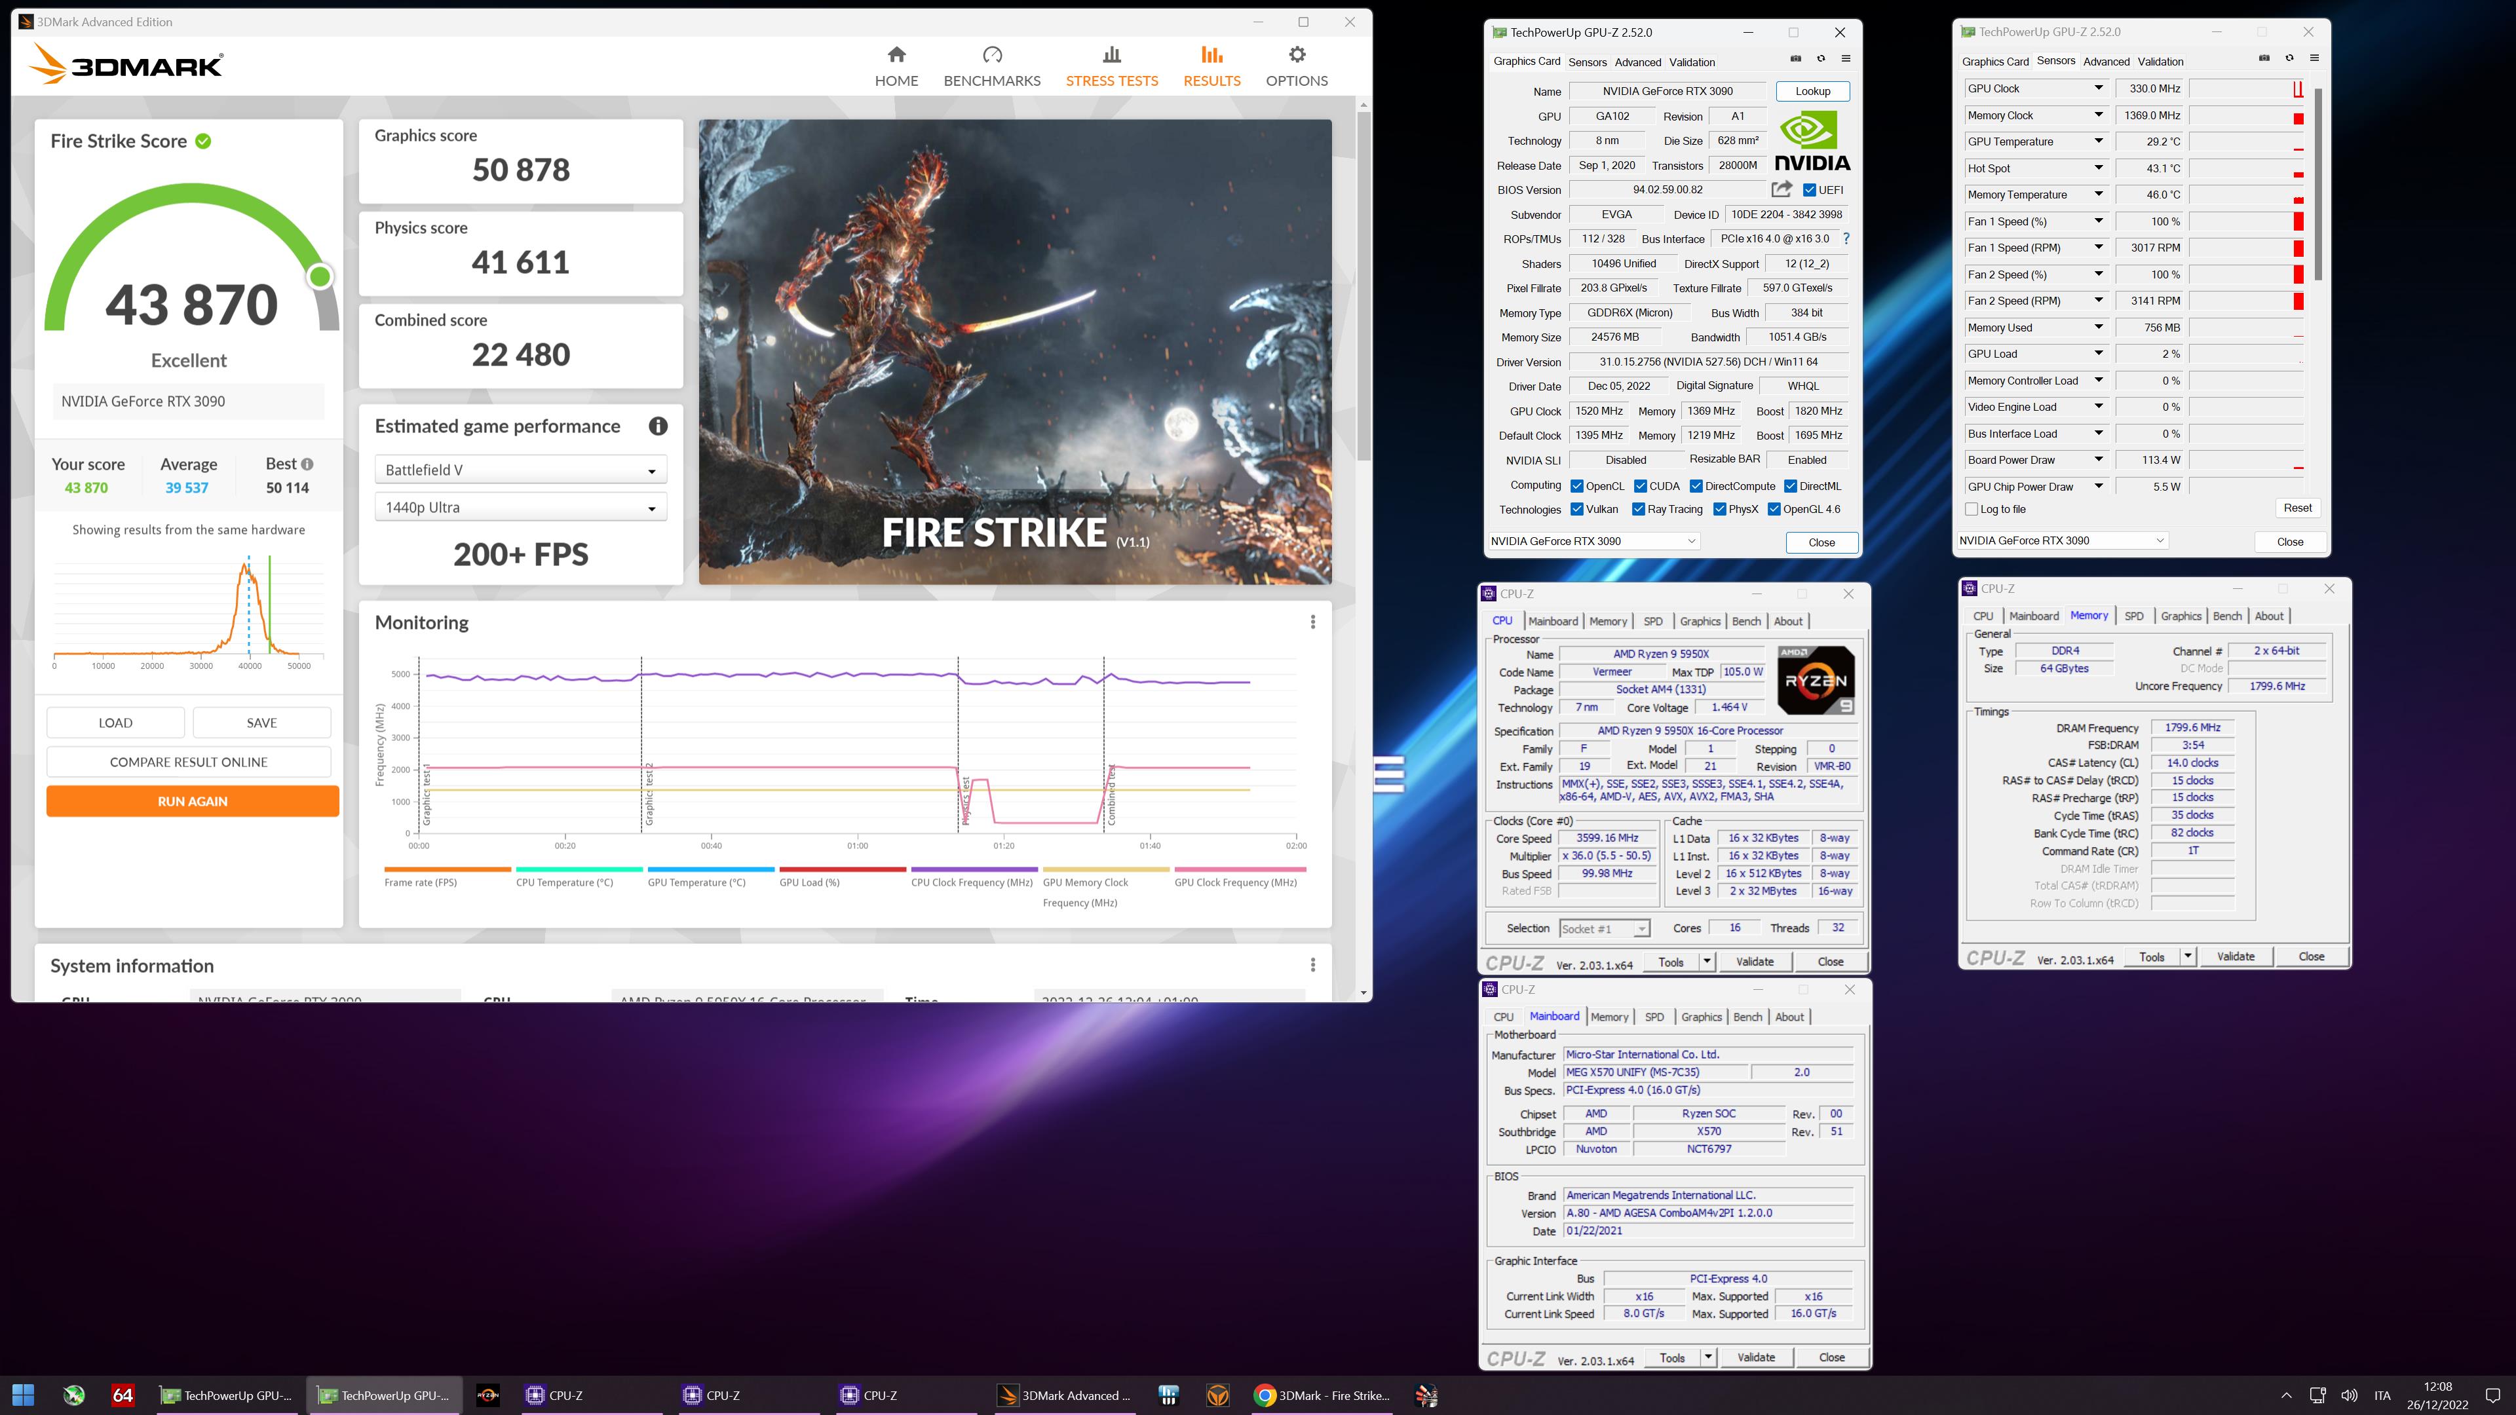
Task: Click GPU-Z Graphics Card window refresh icon
Action: [1821, 58]
